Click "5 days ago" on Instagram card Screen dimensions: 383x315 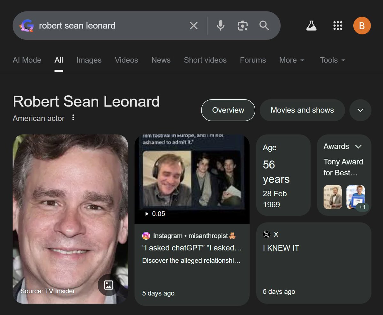(x=158, y=293)
